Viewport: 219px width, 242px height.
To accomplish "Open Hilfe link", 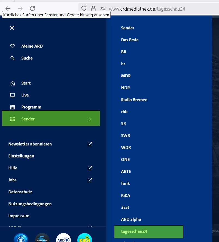I will point(13,168).
